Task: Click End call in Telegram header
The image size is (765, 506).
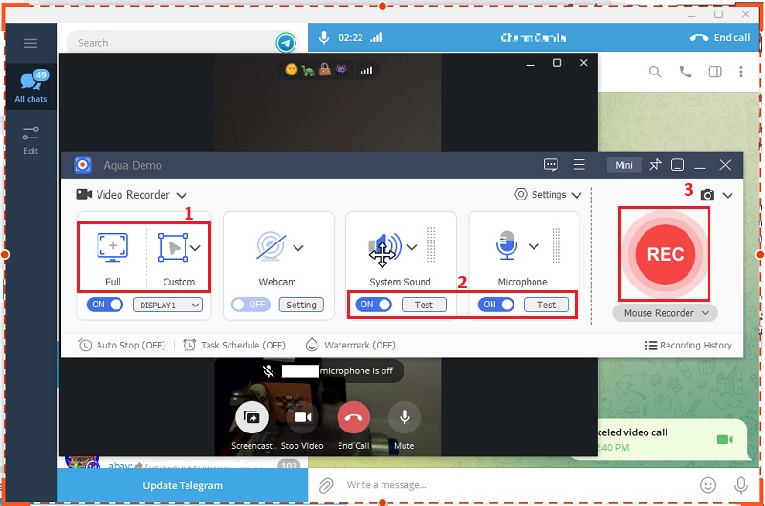Action: point(720,38)
